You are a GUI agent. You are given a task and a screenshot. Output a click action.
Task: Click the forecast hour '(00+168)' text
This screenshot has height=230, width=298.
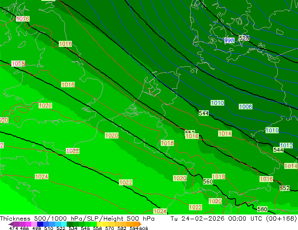(x=281, y=219)
